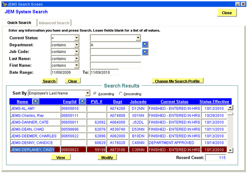Expand the Sort By dropdown
Viewport: 247px width, 174px height.
[88, 93]
